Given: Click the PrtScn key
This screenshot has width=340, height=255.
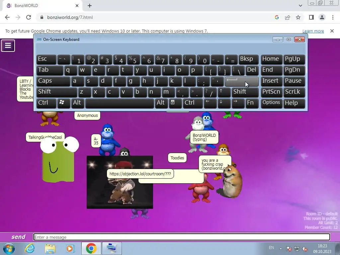Looking at the screenshot, I should coord(272,92).
